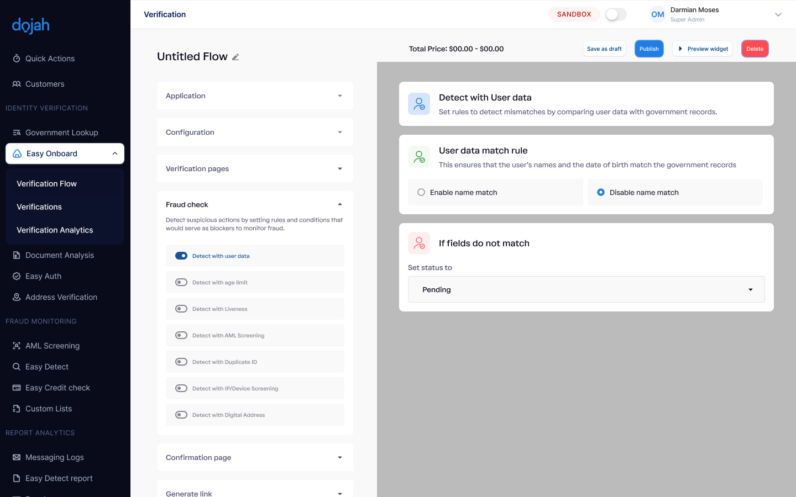Click the Easy Onboard lock icon

tap(17, 154)
